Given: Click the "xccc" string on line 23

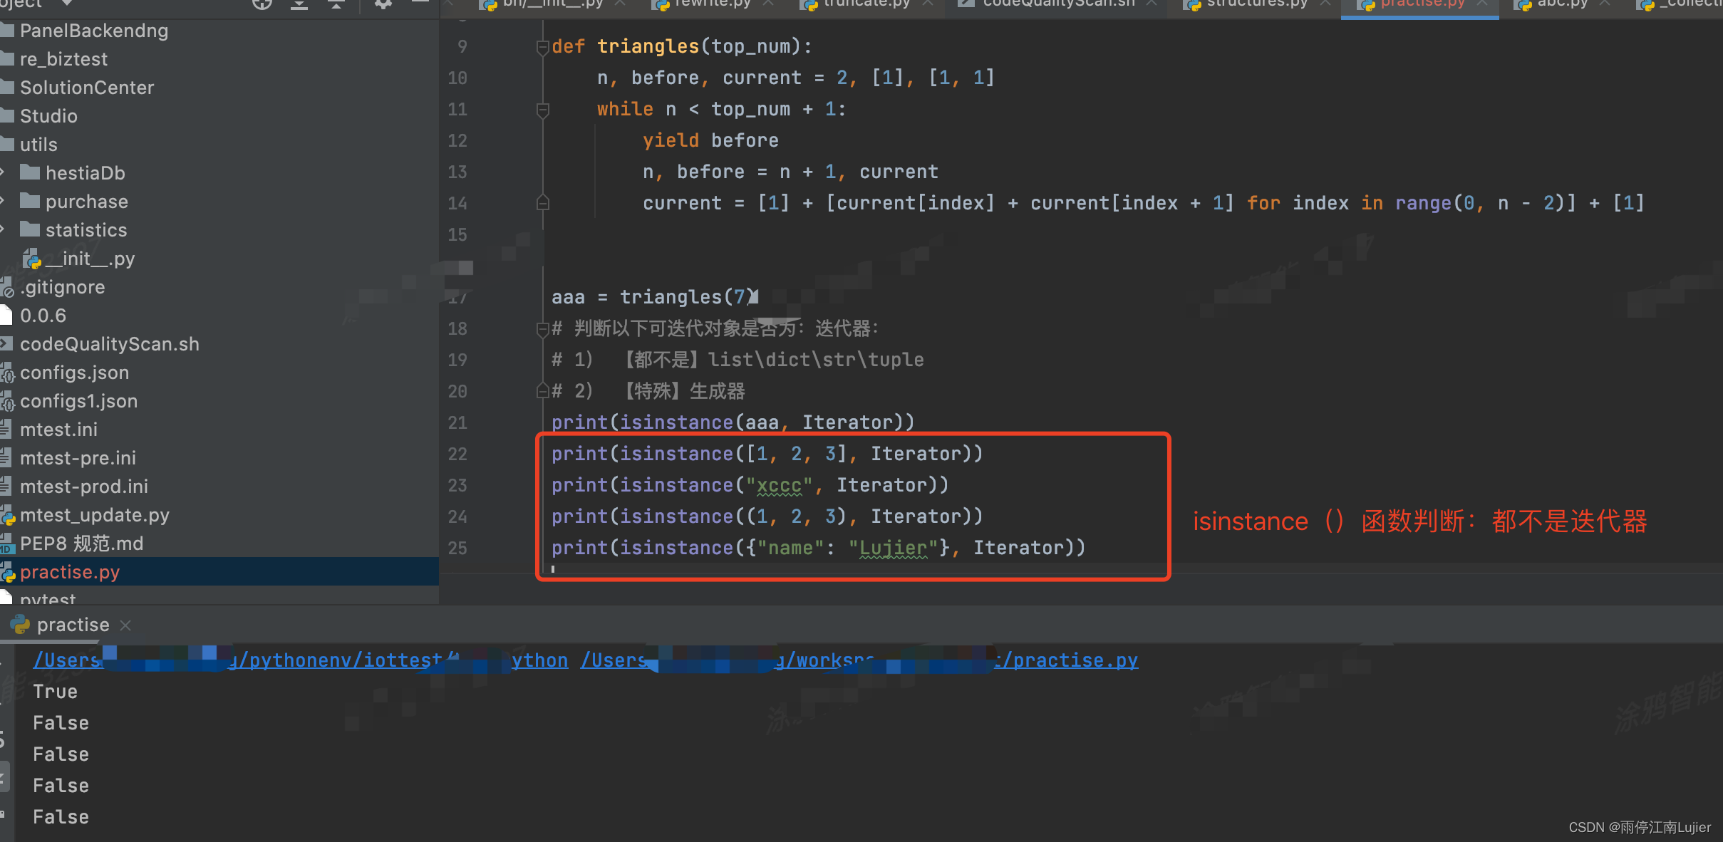Looking at the screenshot, I should coord(779,485).
